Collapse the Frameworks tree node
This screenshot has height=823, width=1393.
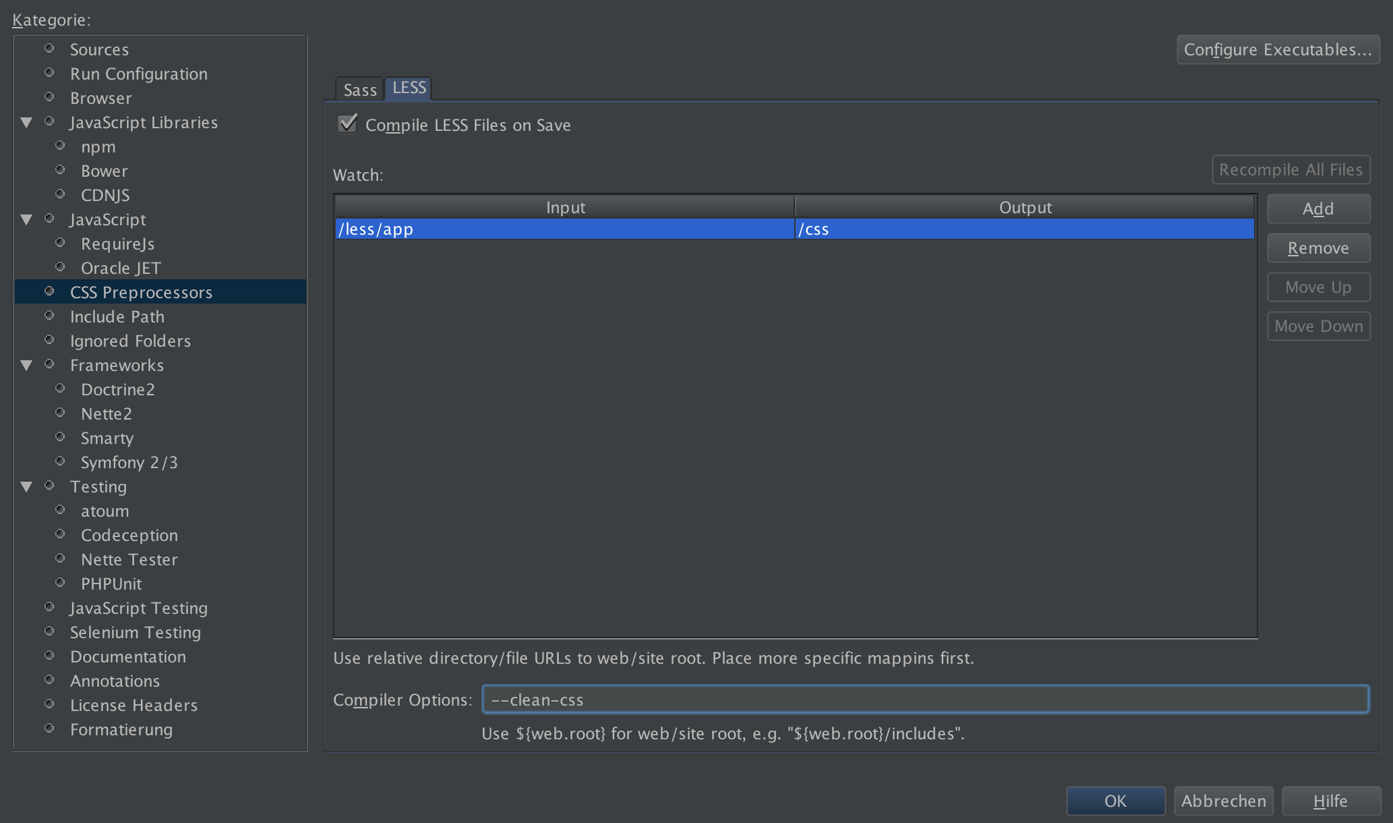[26, 366]
